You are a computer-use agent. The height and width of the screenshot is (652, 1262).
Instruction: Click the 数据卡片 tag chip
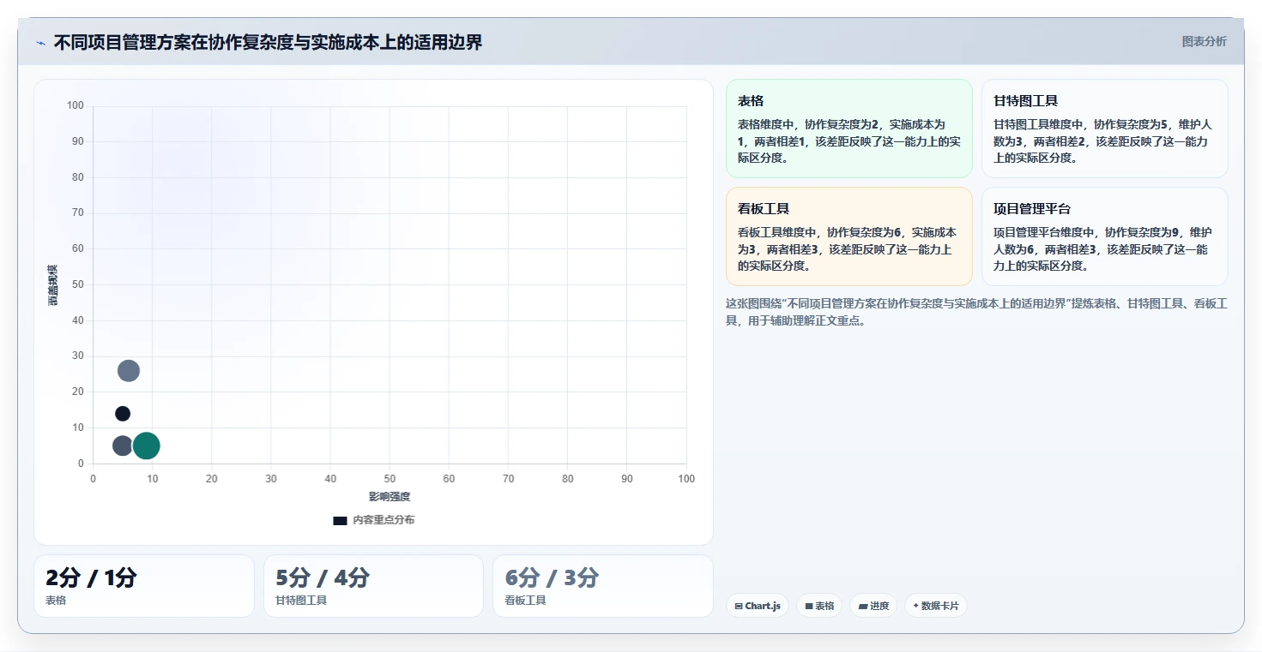click(x=935, y=606)
